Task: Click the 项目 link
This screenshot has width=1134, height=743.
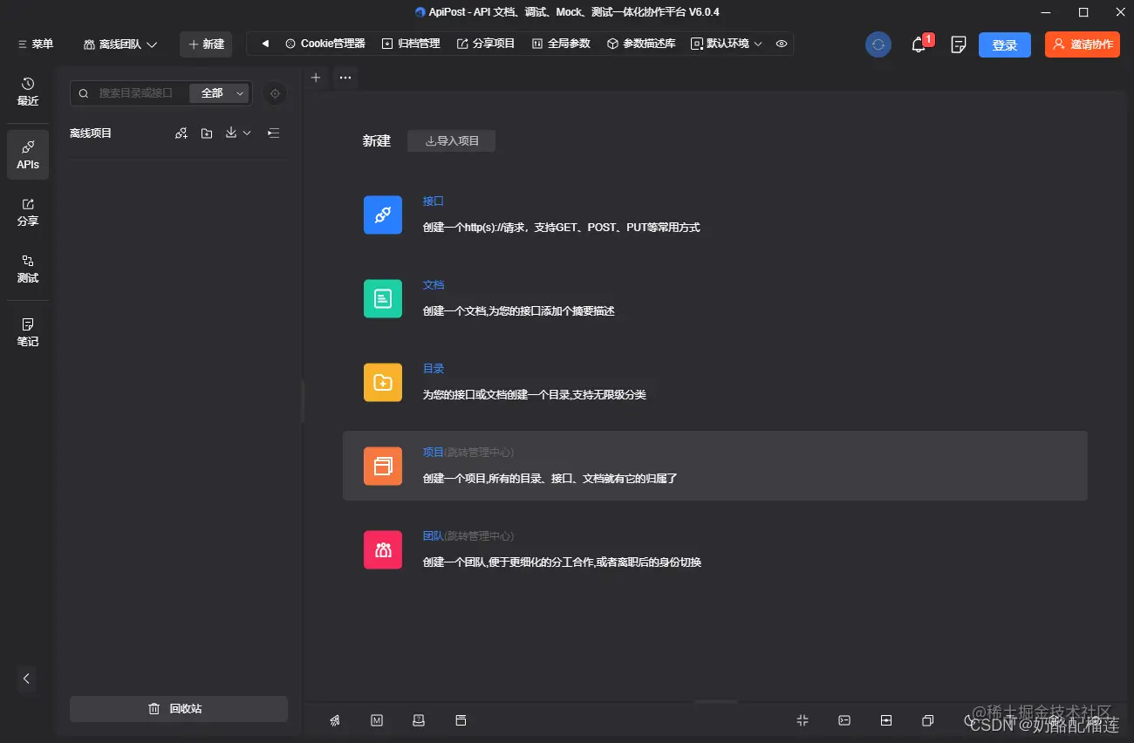Action: [x=434, y=453]
